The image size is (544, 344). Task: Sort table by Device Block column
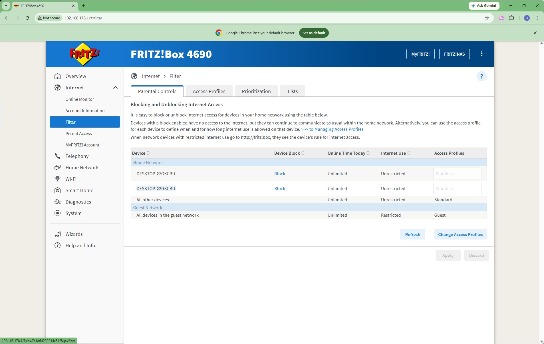[303, 153]
